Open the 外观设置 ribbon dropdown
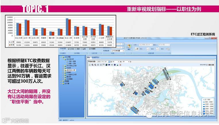The height and width of the screenshot is (125, 219). (x=63, y=49)
